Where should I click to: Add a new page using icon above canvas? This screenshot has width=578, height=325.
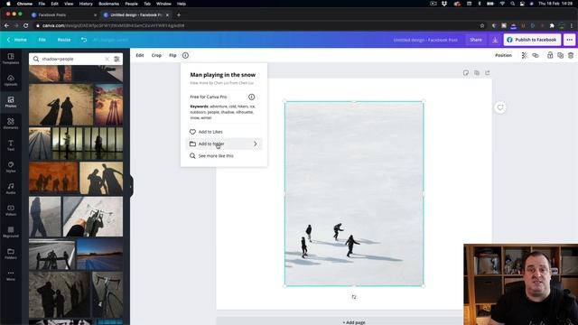coord(488,73)
